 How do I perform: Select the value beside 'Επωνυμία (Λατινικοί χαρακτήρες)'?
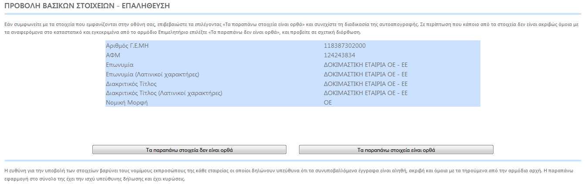[x=366, y=74]
